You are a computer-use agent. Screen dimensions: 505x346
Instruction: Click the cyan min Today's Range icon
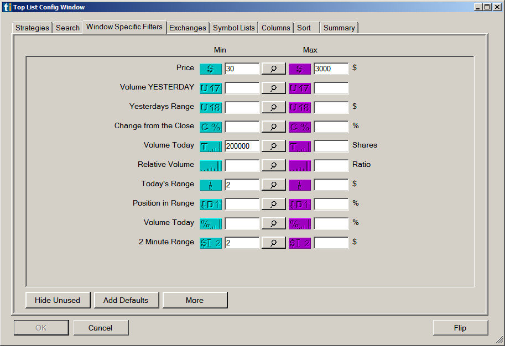tap(211, 185)
